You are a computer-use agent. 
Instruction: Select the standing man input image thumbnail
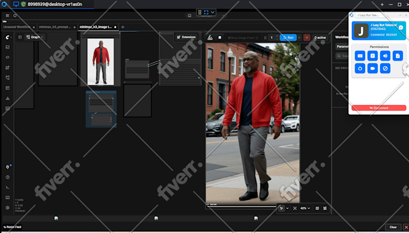(x=100, y=62)
